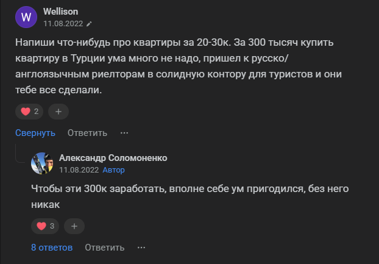Open three-dots menu under Wellison's comment
Viewport: 379px width, 264px height.
pyautogui.click(x=124, y=132)
